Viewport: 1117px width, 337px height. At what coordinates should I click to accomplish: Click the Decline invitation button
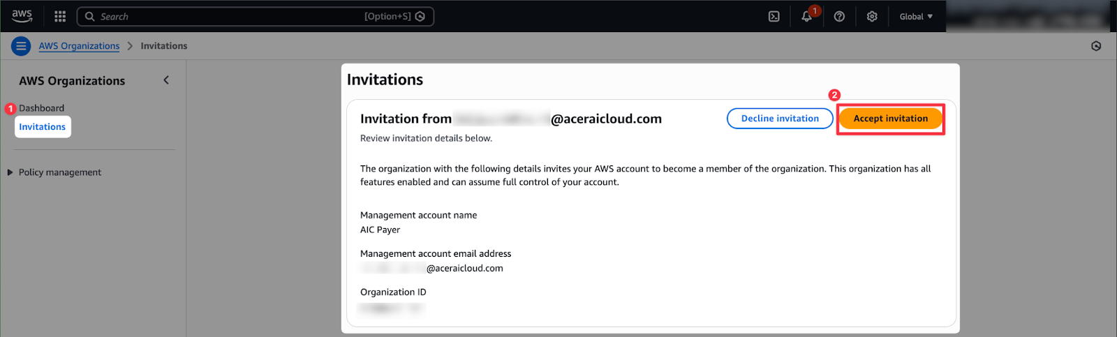click(x=780, y=119)
